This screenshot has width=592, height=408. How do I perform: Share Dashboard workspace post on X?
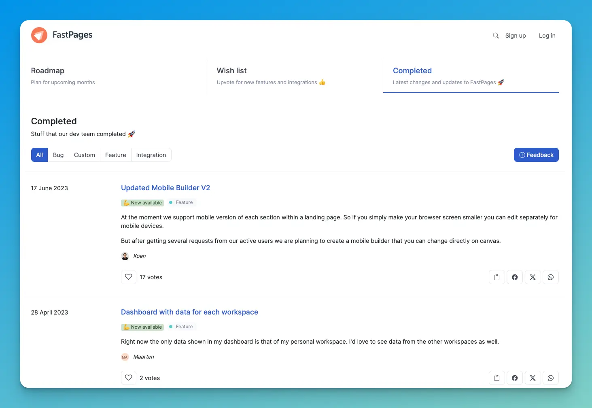(x=533, y=378)
